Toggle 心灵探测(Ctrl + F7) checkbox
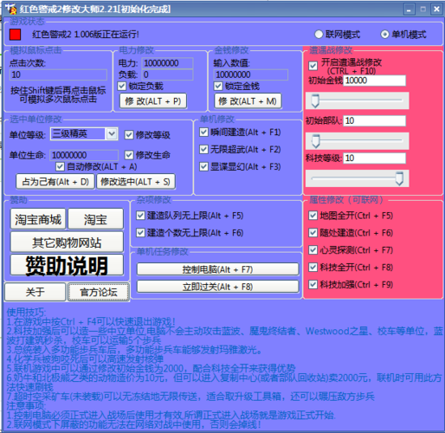 pos(313,250)
